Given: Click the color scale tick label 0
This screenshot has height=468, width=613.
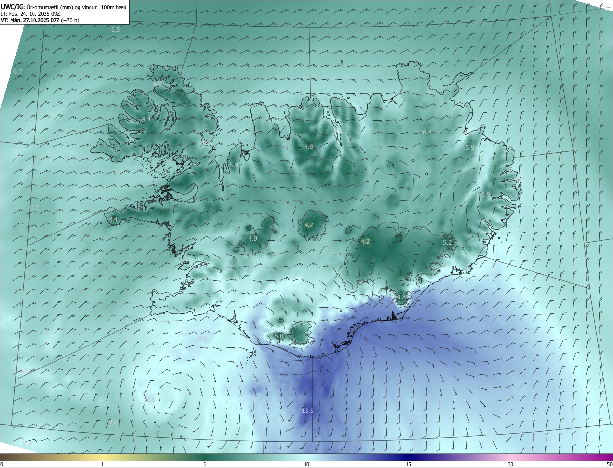Looking at the screenshot, I should (x=2, y=464).
